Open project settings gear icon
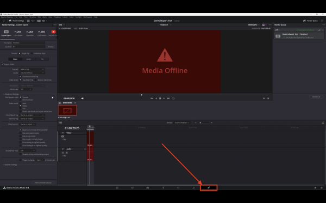Viewport: 326px width, 203px height. tap(322, 188)
